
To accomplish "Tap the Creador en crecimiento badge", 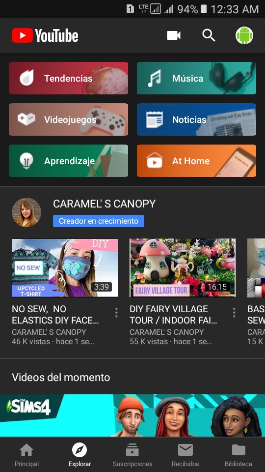I will coord(99,221).
